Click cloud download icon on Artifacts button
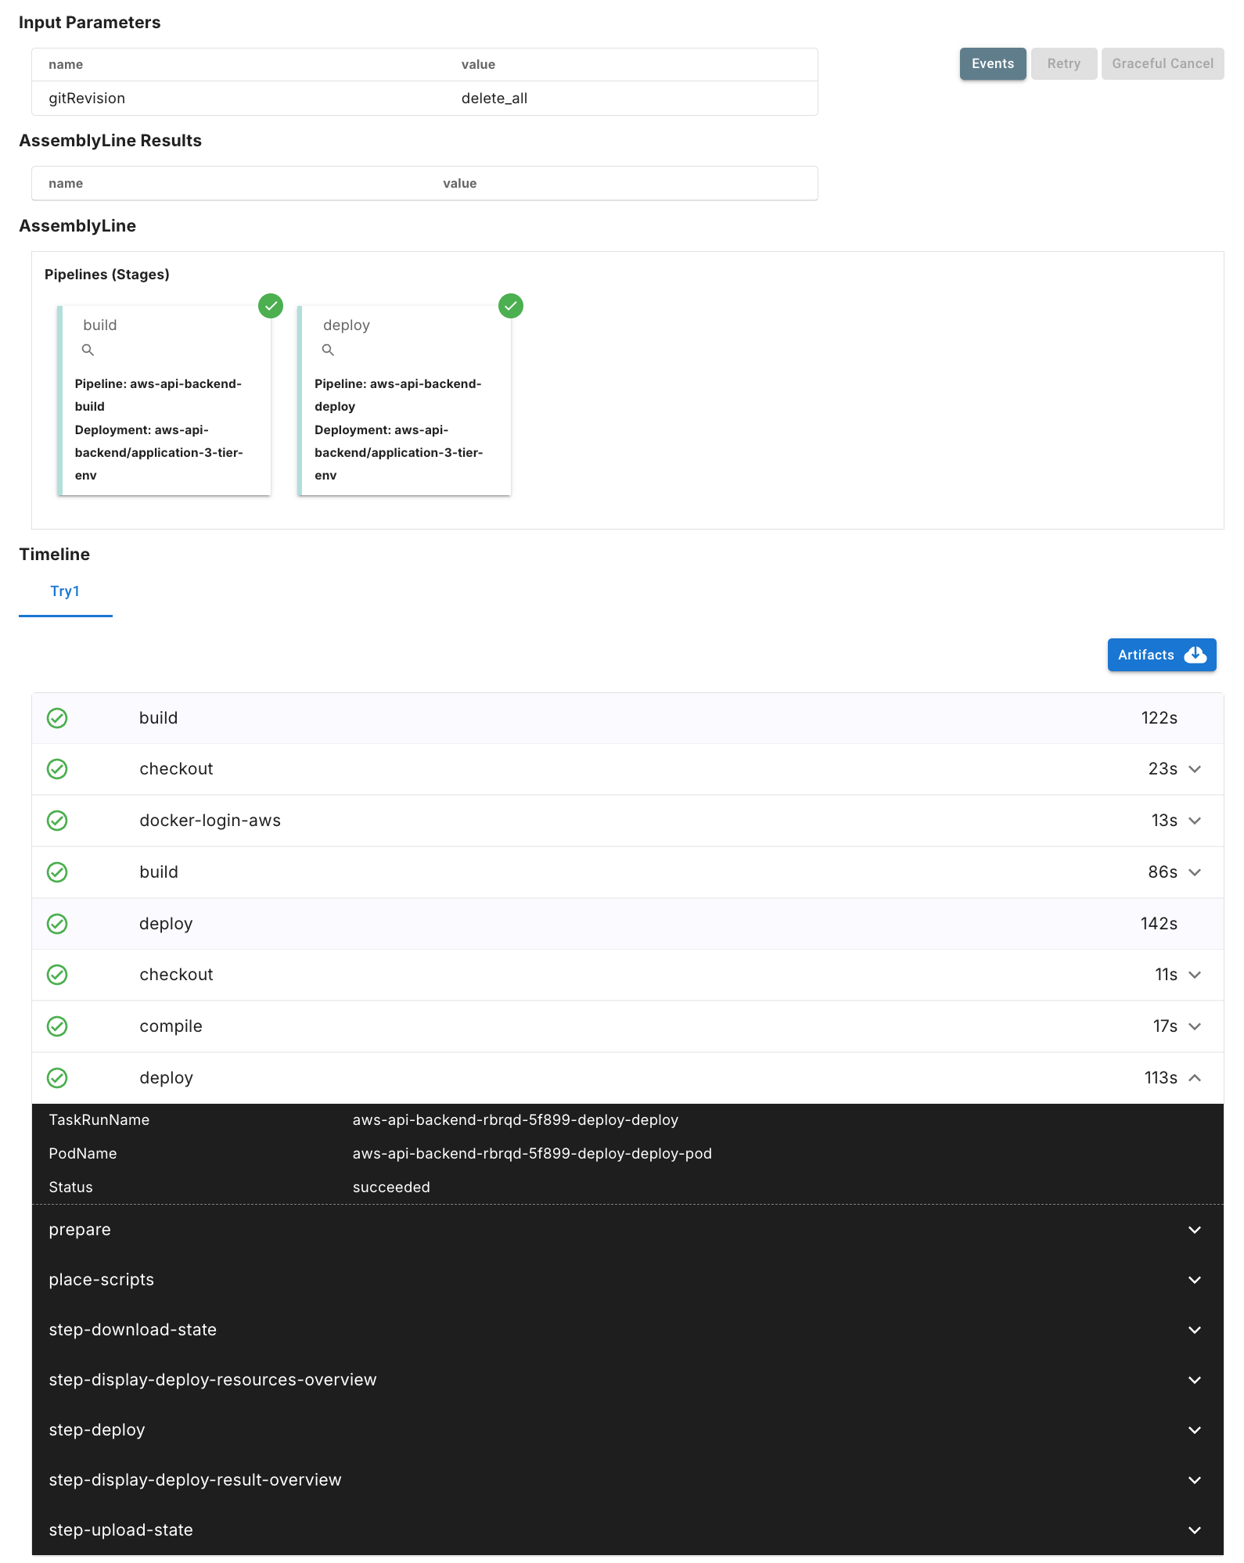1244x1563 pixels. click(1195, 655)
